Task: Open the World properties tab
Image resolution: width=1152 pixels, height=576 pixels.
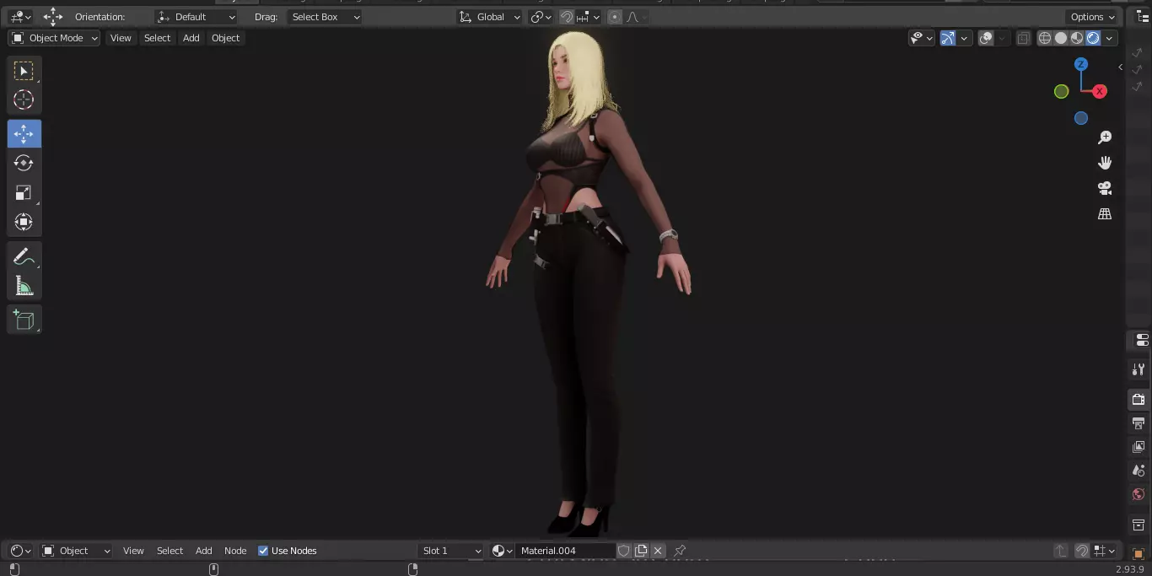Action: [x=1139, y=494]
